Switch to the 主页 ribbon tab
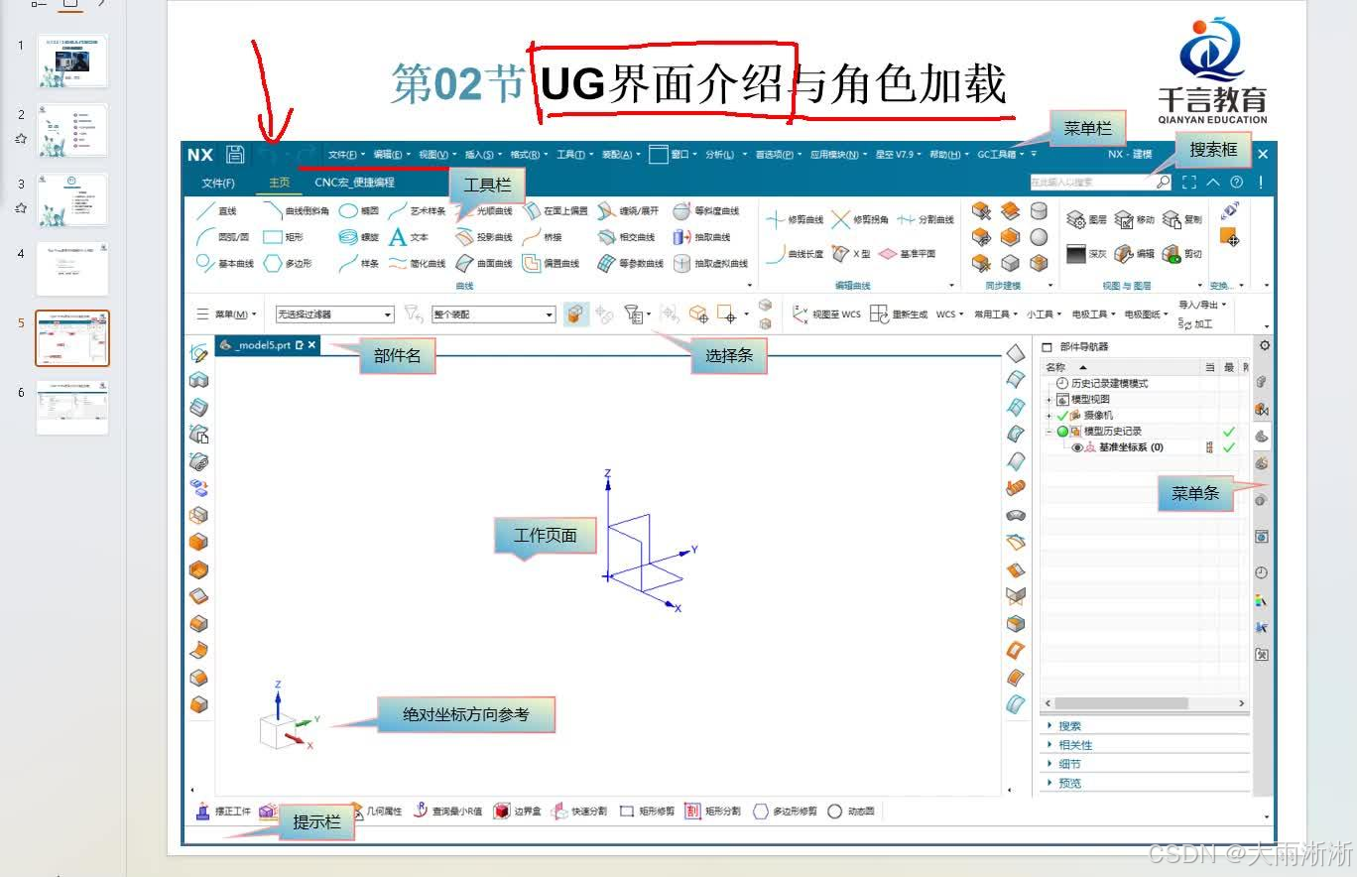1357x877 pixels. [x=279, y=183]
